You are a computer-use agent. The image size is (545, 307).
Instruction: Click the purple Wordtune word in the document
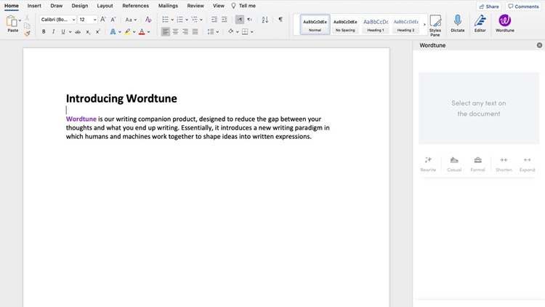(x=81, y=119)
